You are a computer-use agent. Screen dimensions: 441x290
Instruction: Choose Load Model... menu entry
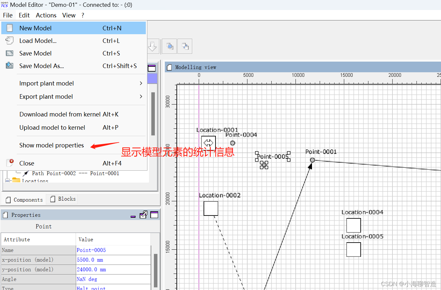[74, 41]
